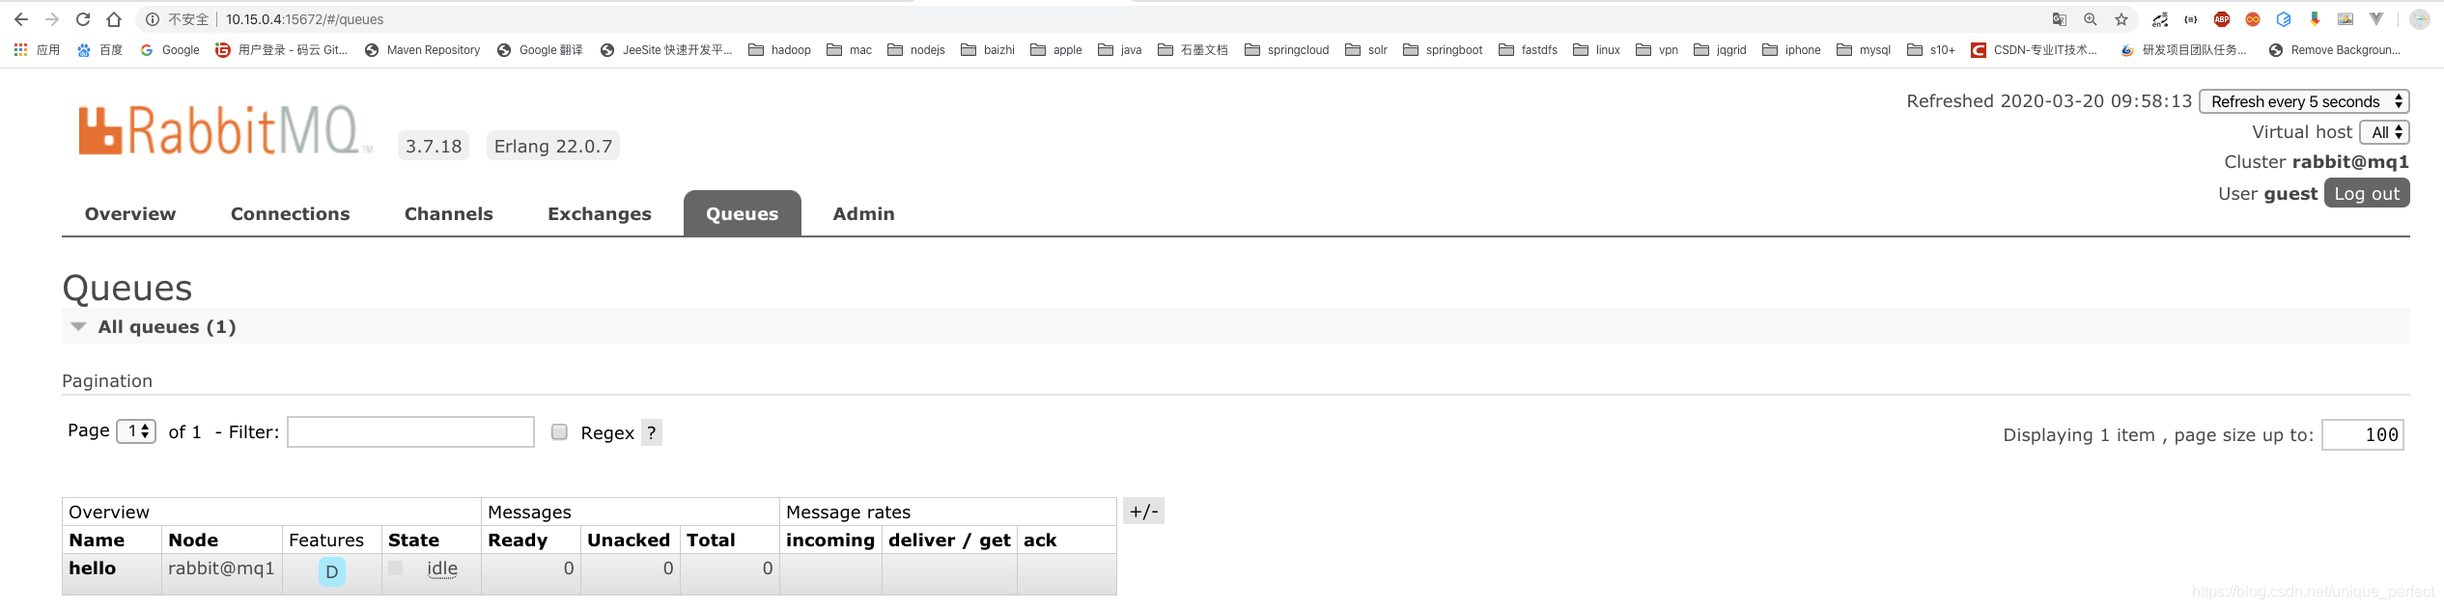Click the Log out button
Screen dimensions: 2444x609
[2367, 193]
